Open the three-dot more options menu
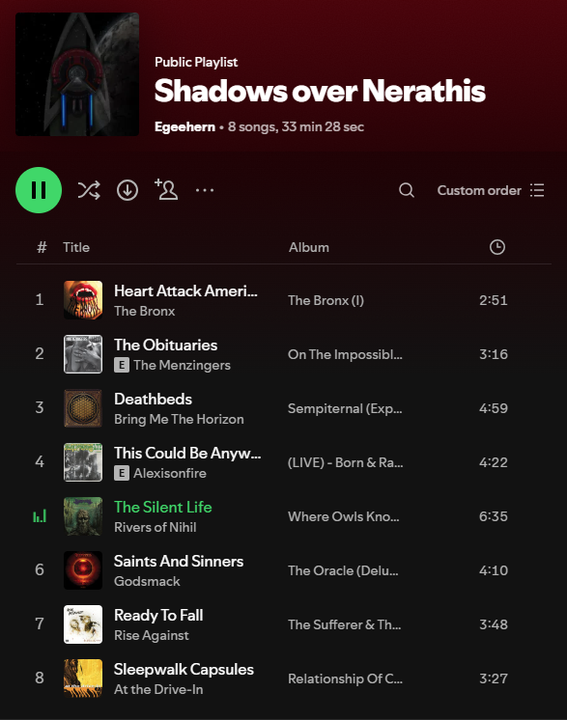The width and height of the screenshot is (567, 720). point(205,190)
